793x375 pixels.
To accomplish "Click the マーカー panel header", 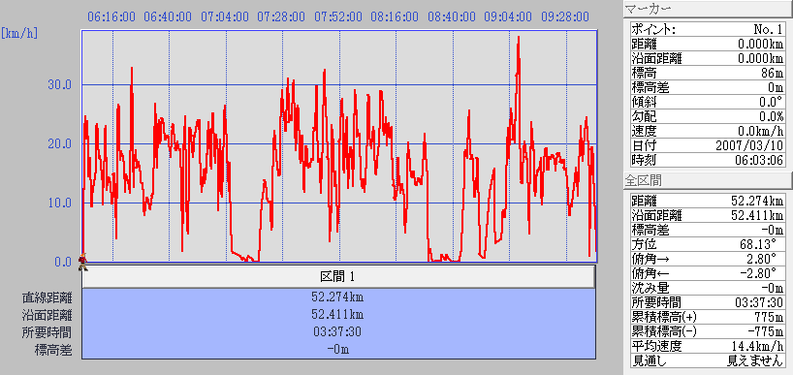I will (x=708, y=9).
